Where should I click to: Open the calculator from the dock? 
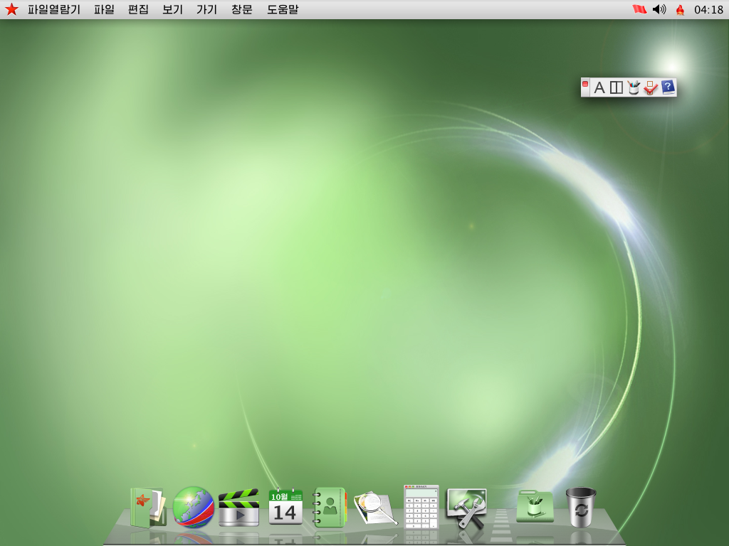pyautogui.click(x=421, y=507)
